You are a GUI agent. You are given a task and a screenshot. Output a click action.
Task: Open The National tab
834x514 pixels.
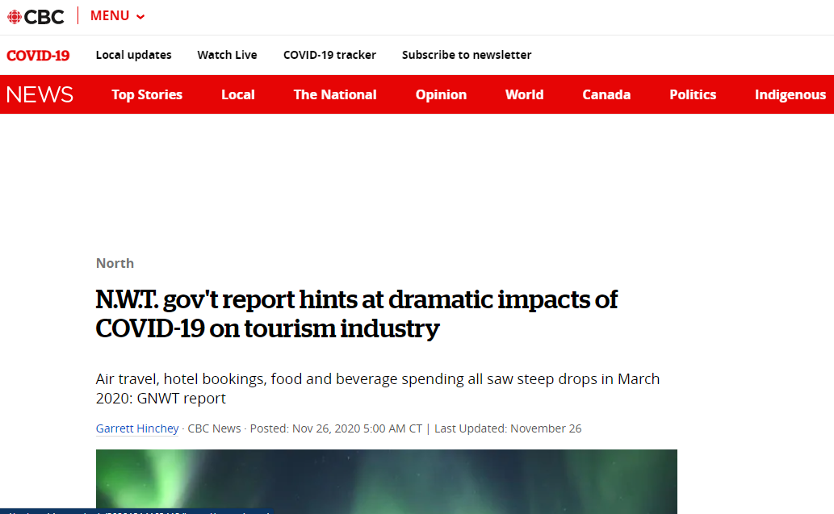[335, 94]
